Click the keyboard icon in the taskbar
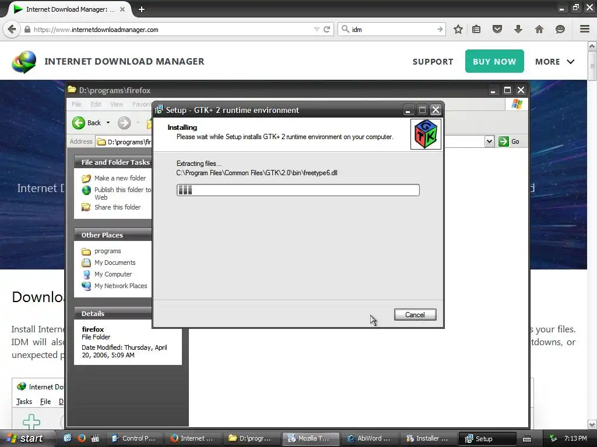This screenshot has height=447, width=597. click(x=527, y=439)
